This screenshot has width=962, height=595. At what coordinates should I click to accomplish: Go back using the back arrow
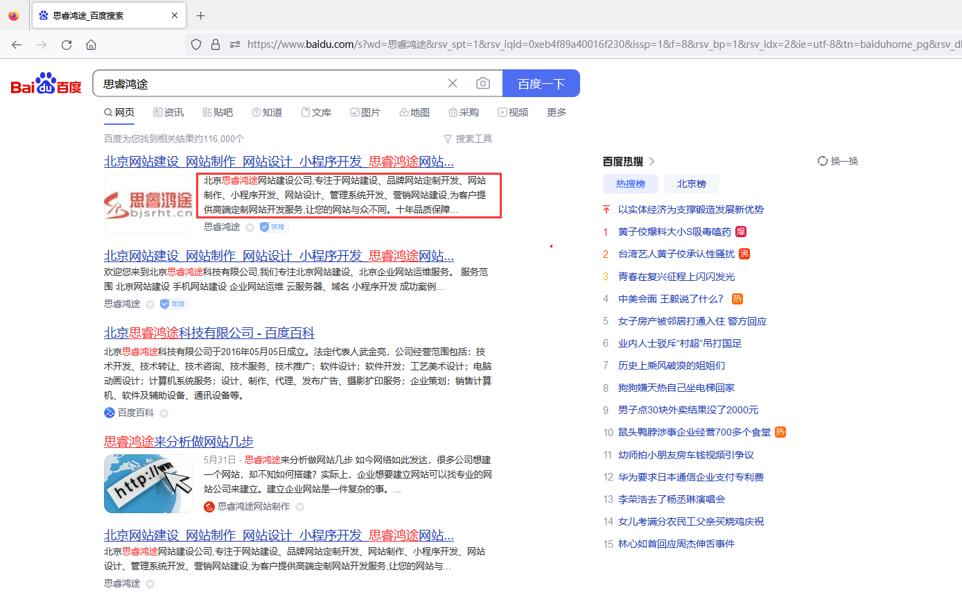(17, 43)
